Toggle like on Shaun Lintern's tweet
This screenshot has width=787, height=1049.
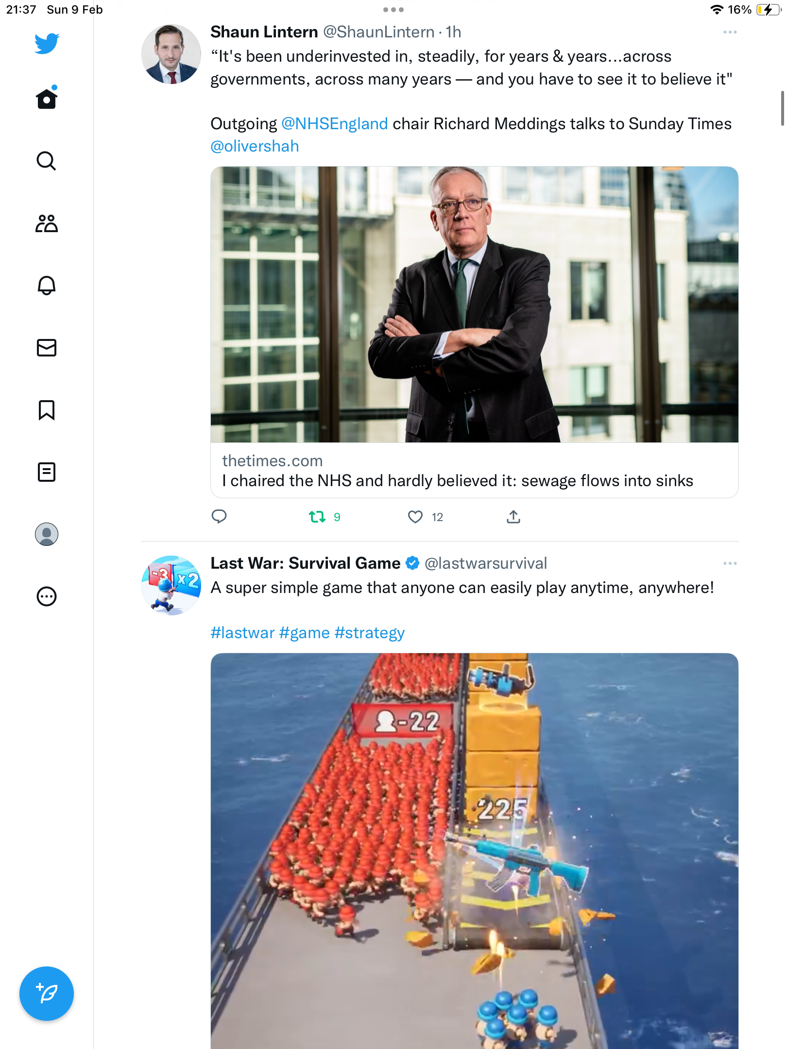tap(415, 517)
